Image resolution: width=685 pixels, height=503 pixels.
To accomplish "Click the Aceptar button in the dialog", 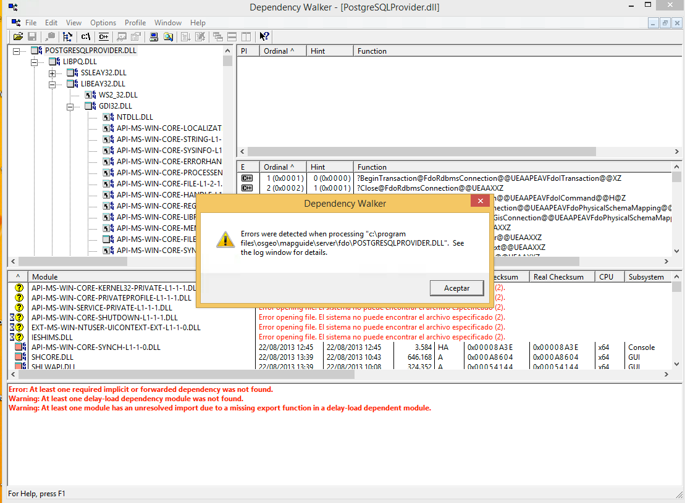I will point(457,288).
